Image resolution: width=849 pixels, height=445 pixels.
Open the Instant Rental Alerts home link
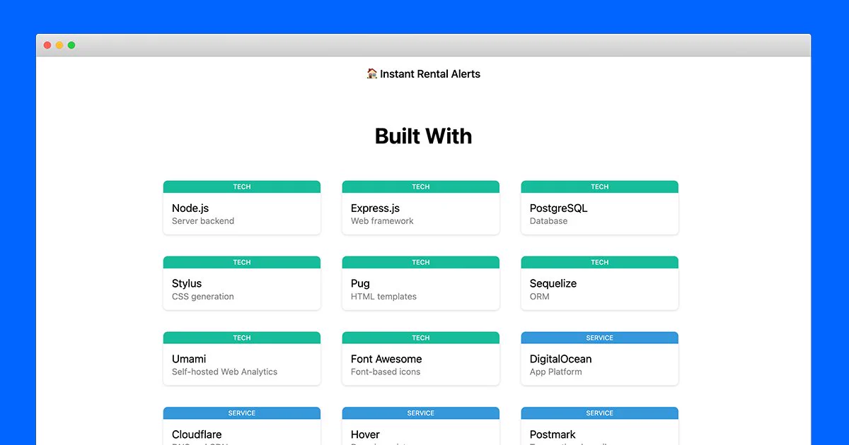pos(423,73)
